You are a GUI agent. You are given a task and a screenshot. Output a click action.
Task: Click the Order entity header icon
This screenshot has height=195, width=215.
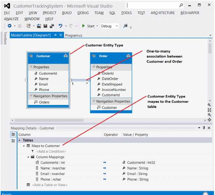point(94,56)
